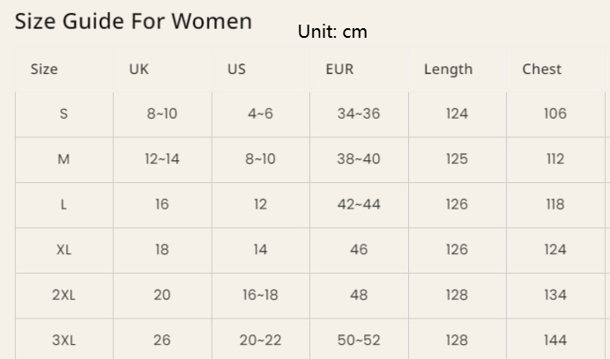Click length value 125 for size M
Screen dimensions: 610x359
click(457, 159)
